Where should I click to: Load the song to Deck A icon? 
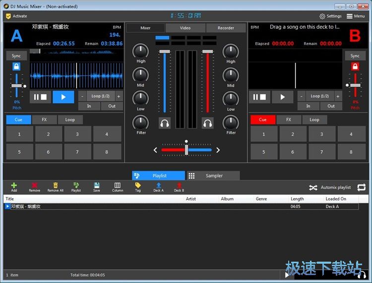pos(158,186)
